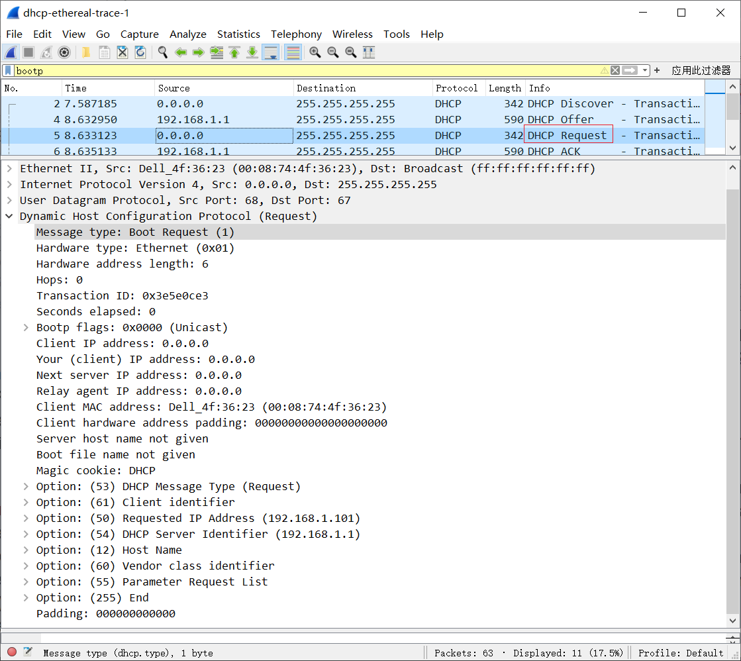Expand Option 12 Host Name

(x=26, y=550)
